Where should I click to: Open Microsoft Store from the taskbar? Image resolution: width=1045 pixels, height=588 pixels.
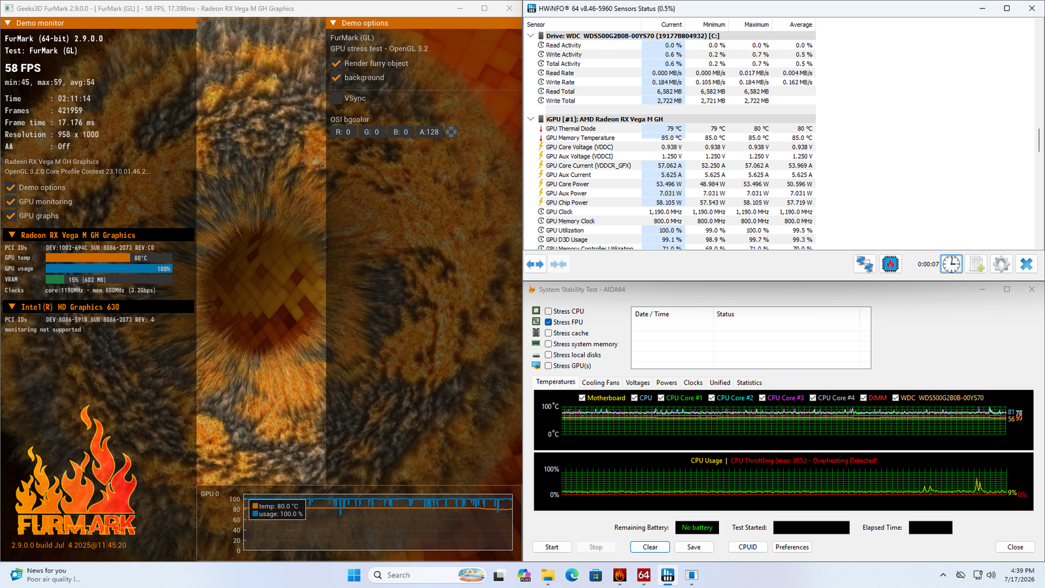point(596,575)
